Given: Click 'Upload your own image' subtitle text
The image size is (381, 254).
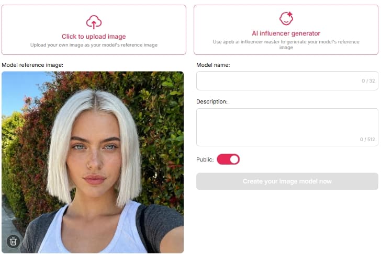Looking at the screenshot, I should coord(94,45).
